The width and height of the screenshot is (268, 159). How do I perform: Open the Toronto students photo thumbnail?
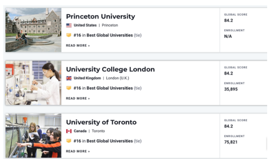(x=33, y=136)
